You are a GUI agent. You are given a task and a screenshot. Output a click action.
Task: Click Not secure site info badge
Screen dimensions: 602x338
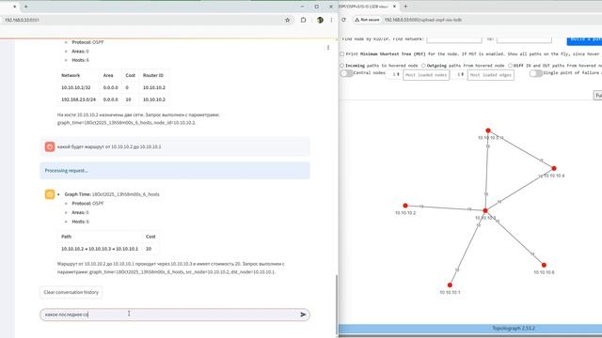click(x=367, y=20)
